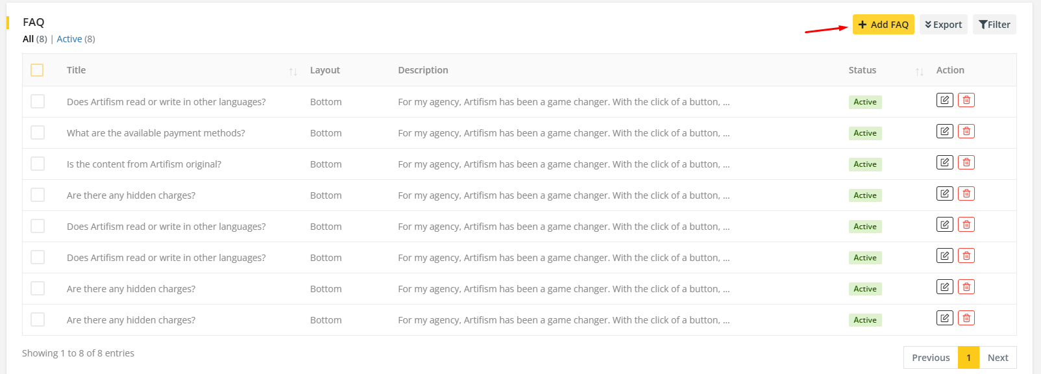Delete the first FAQ entry

(x=966, y=100)
